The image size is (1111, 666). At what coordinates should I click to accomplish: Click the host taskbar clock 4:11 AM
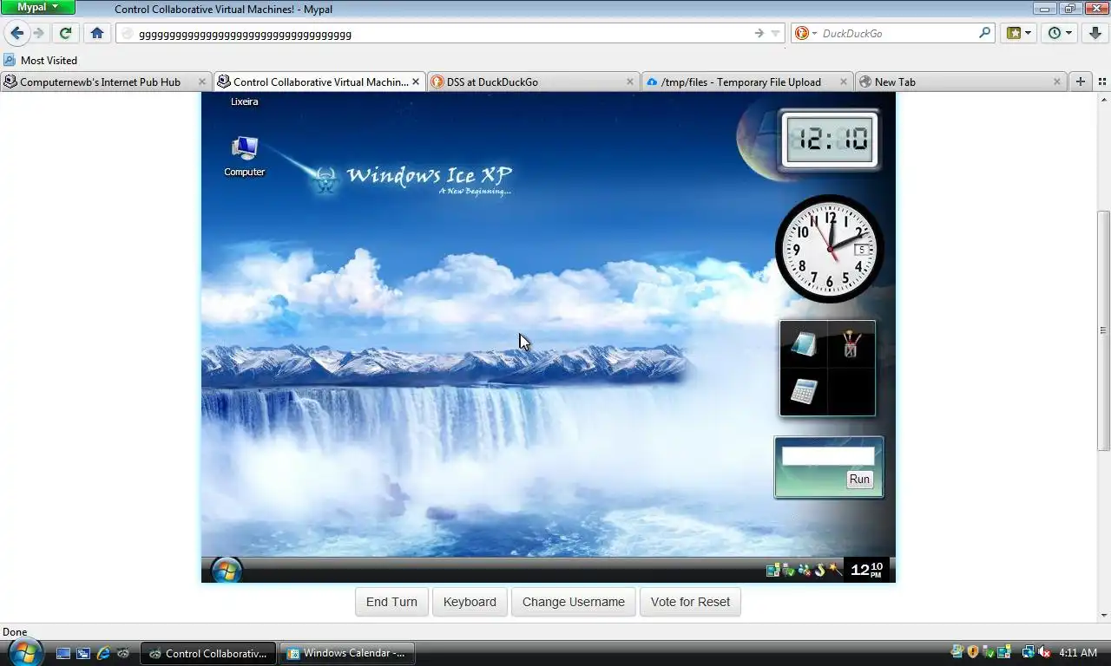pyautogui.click(x=1078, y=653)
